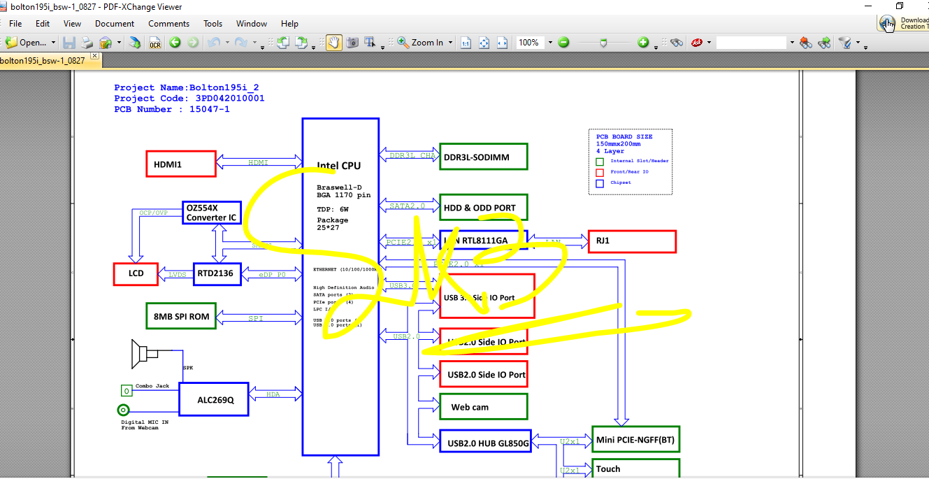929x479 pixels.
Task: Click the green zoom out minus button
Action: 563,43
